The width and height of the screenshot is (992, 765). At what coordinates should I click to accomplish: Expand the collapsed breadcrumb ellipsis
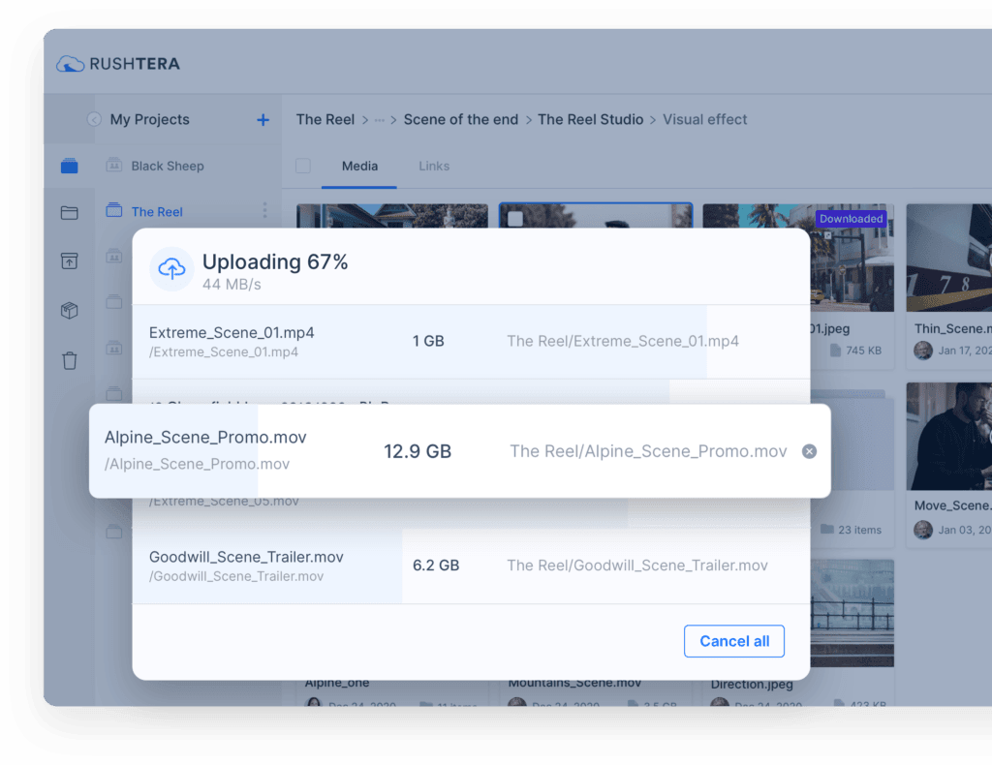tap(379, 119)
